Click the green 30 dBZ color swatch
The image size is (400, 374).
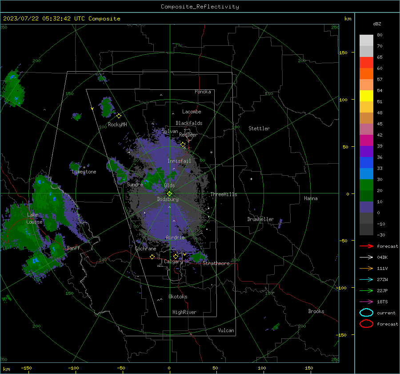click(366, 185)
